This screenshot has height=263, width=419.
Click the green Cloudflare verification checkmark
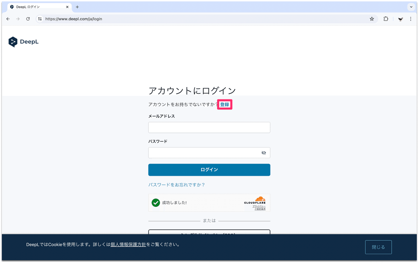(x=156, y=203)
